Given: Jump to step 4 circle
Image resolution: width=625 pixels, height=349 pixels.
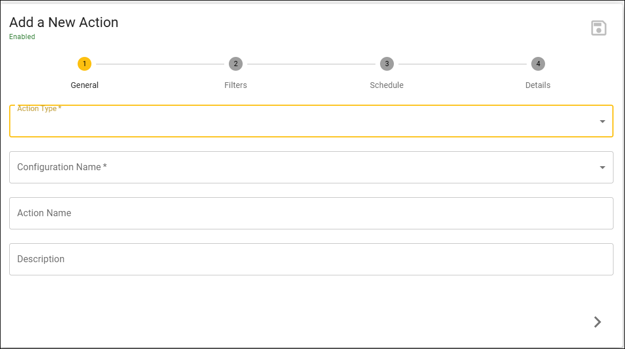Looking at the screenshot, I should click(538, 64).
